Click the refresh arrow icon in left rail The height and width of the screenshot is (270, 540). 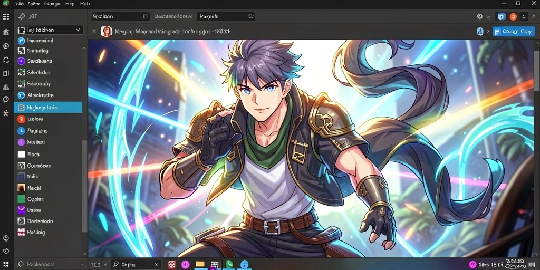[x=6, y=60]
